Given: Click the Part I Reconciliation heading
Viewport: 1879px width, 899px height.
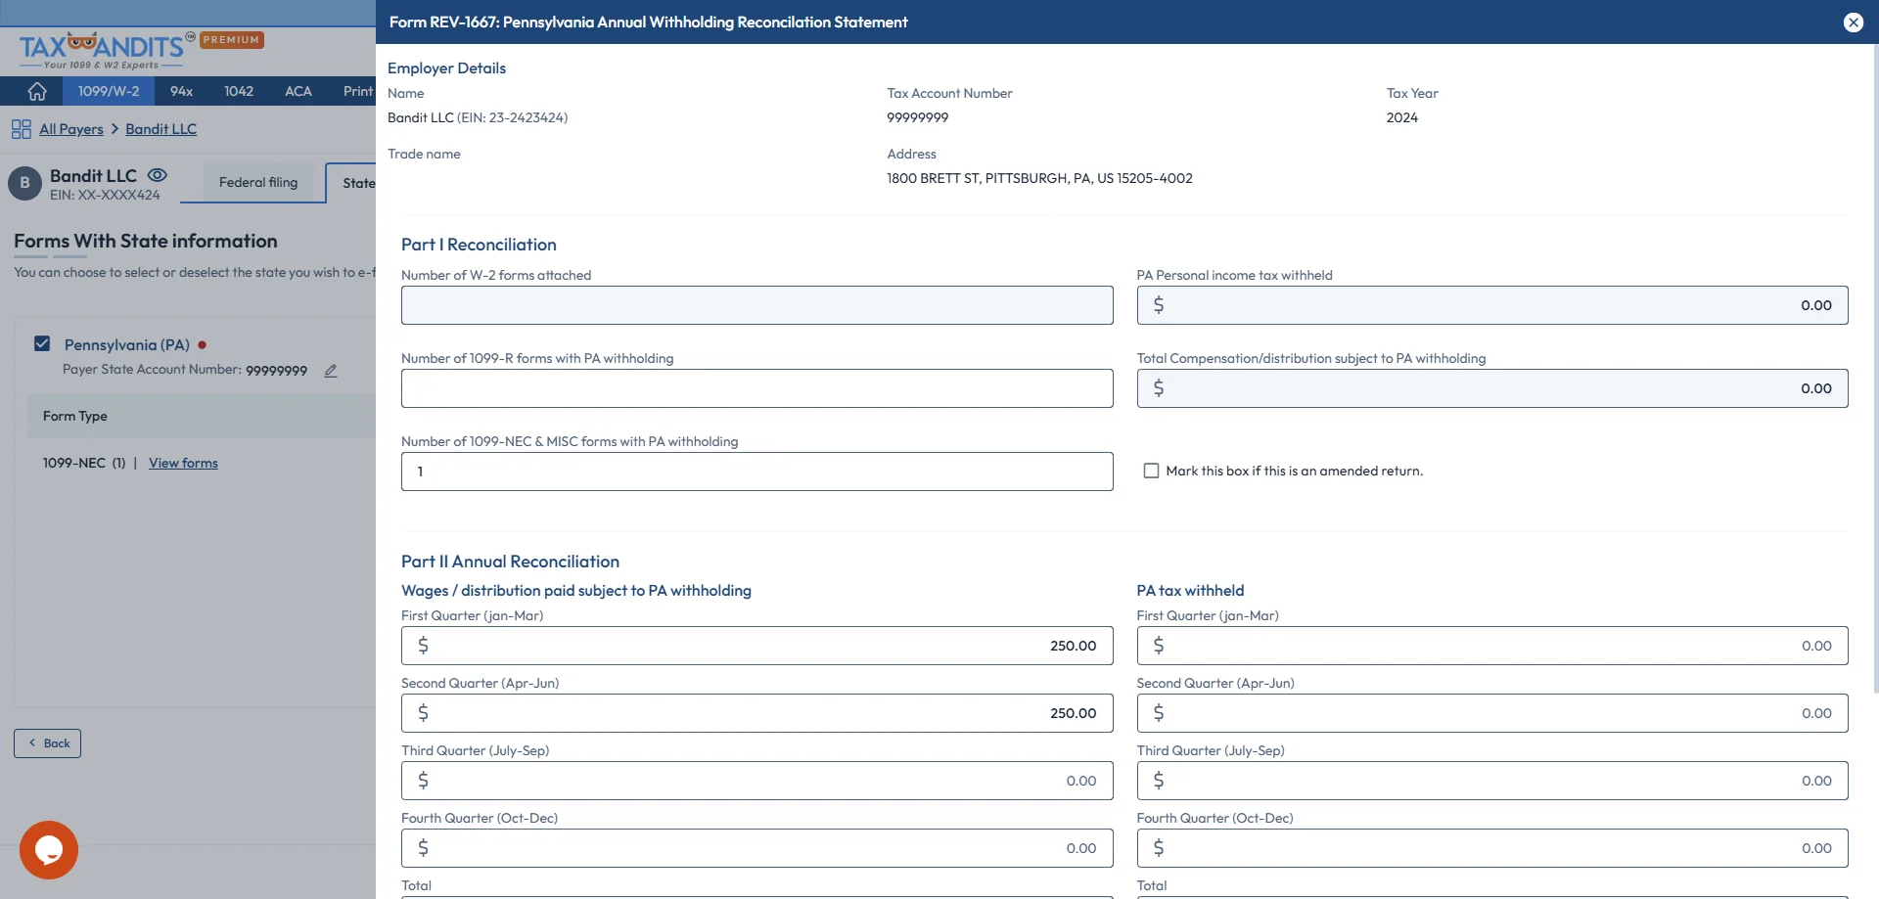Looking at the screenshot, I should coord(479,245).
